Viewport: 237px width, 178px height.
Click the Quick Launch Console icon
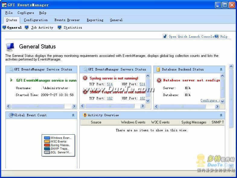(165, 36)
